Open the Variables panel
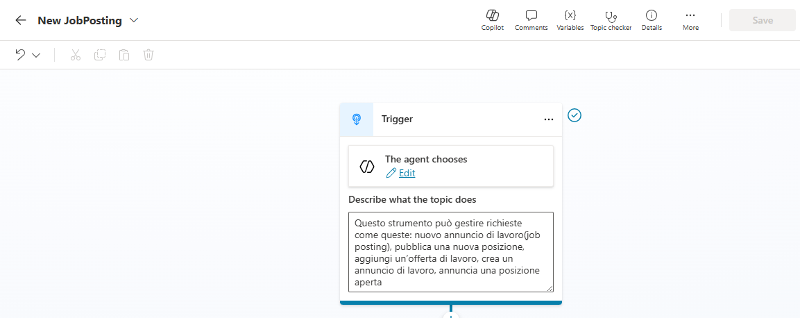The height and width of the screenshot is (318, 800). pos(570,19)
